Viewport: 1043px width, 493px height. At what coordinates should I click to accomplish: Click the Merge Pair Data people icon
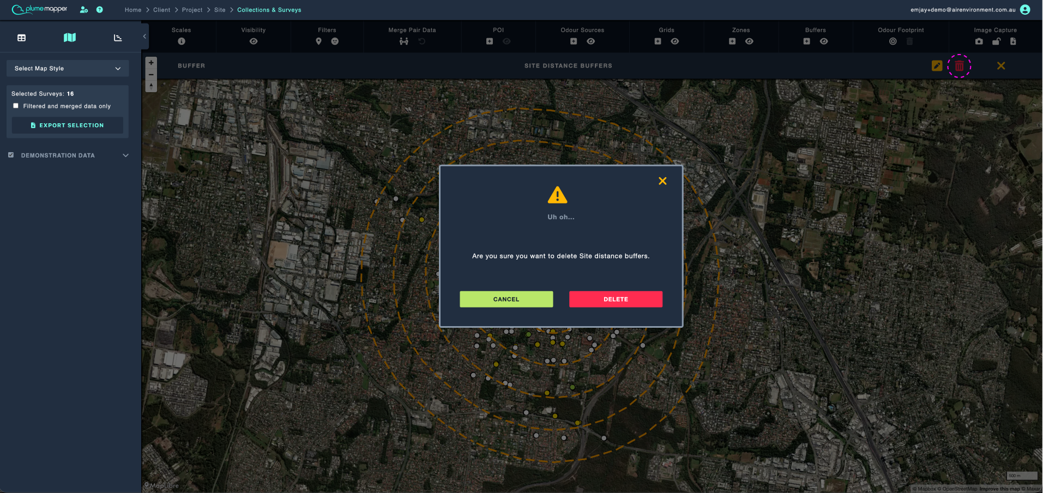pyautogui.click(x=404, y=41)
